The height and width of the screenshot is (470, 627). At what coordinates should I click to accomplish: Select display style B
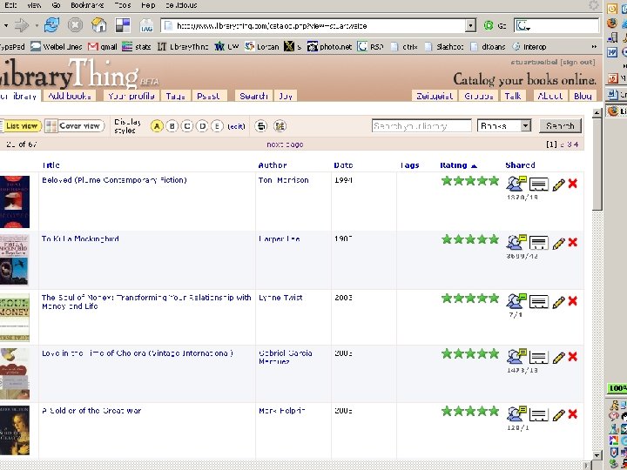[x=172, y=126]
